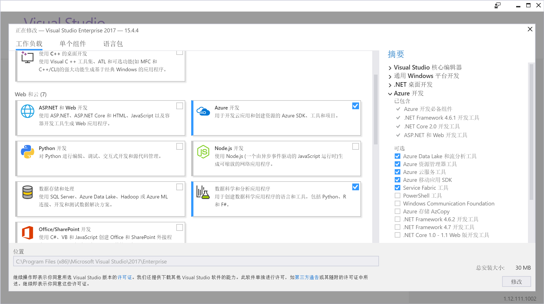Expand Visual Studio 核心编辑器 summary node
This screenshot has width=544, height=304.
point(390,68)
